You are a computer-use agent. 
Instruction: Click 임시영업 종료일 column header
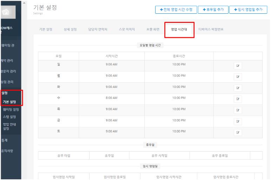[115, 177]
